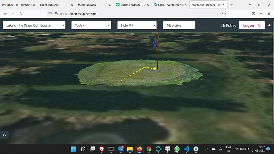The width and height of the screenshot is (274, 154).
Task: Click the browser reload icon
Action: pyautogui.click(x=20, y=14)
